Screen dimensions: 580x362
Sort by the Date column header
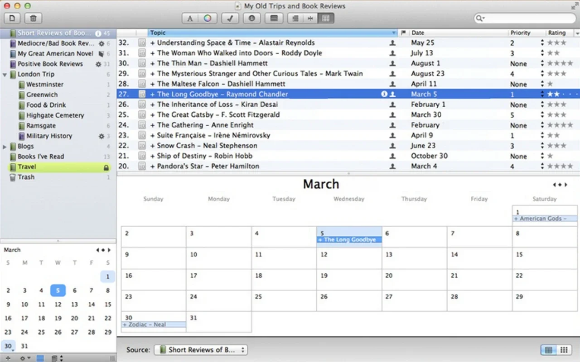[459, 33]
